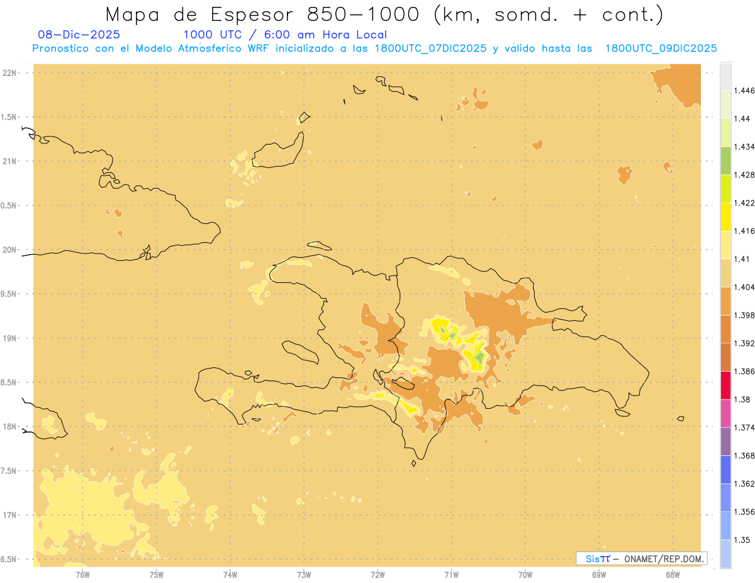Click the '1000 UTC / 6:00 am Hora Local' text
This screenshot has height=583, width=755.
(x=284, y=35)
